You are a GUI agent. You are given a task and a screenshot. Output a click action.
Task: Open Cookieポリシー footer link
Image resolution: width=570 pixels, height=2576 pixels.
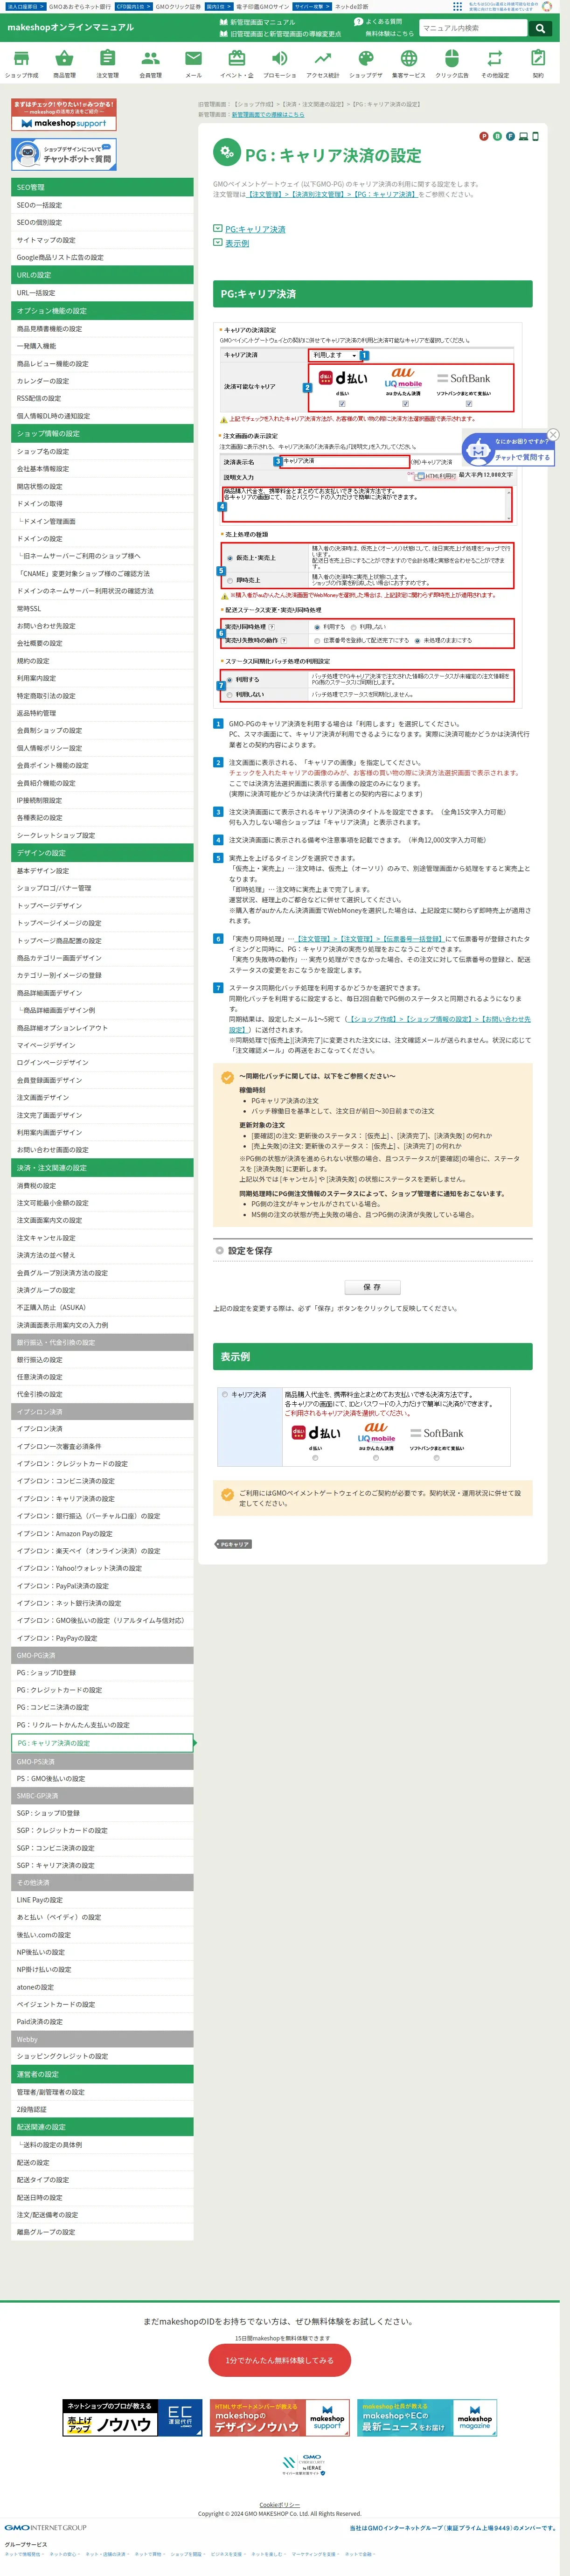(x=279, y=2505)
